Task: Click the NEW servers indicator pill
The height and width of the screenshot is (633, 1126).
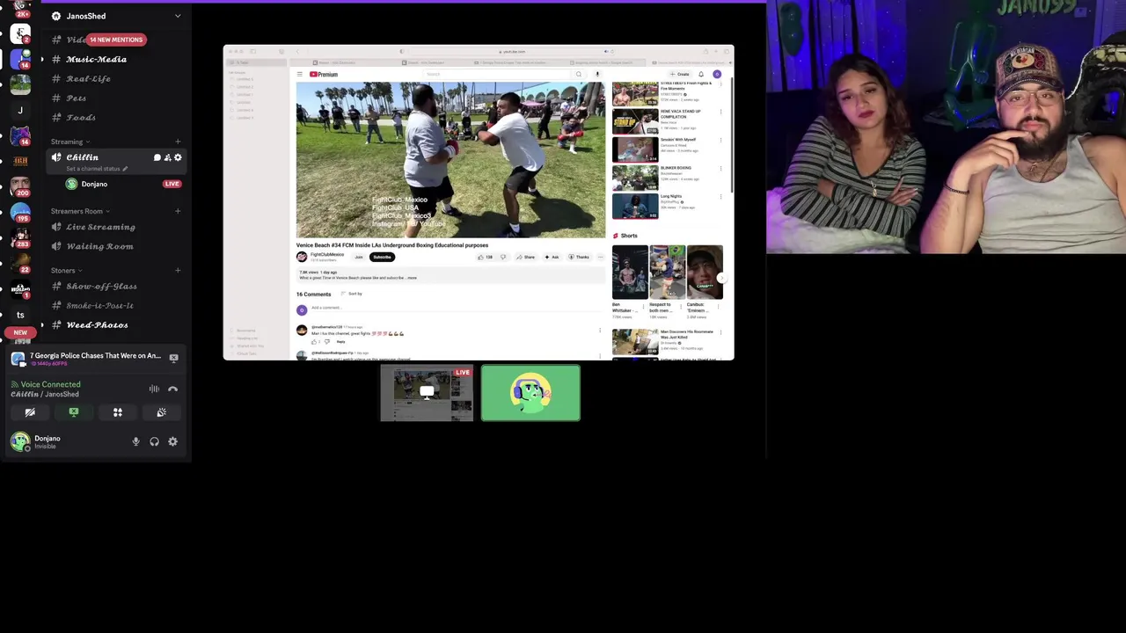Action: 20,332
